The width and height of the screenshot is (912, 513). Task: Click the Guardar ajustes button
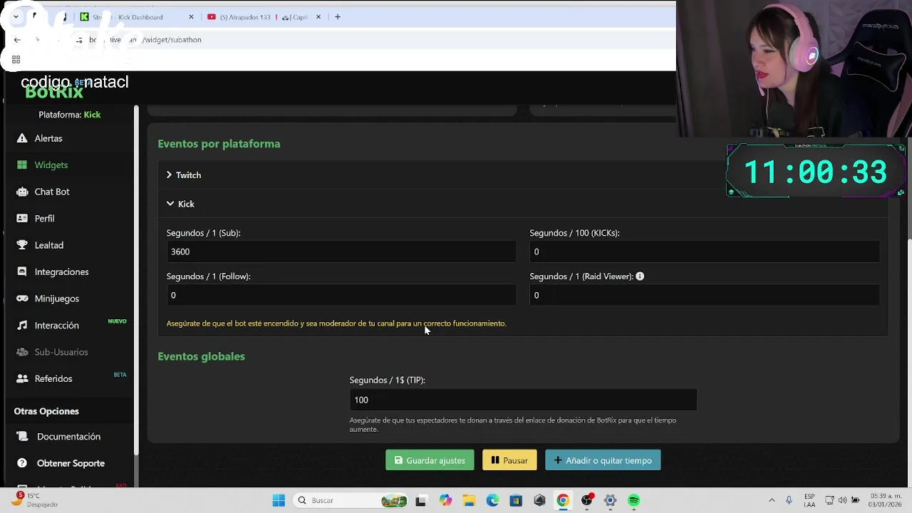pyautogui.click(x=430, y=461)
